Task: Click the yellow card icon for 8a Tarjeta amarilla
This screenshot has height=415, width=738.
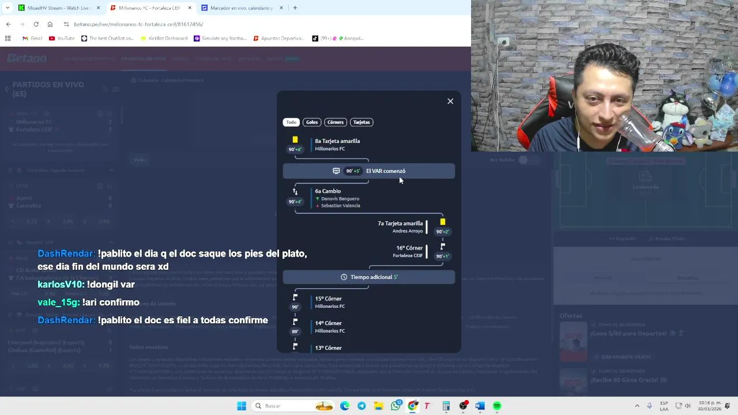Action: pos(295,139)
